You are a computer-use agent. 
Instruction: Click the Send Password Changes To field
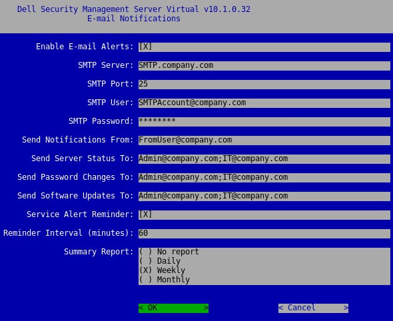click(x=264, y=177)
